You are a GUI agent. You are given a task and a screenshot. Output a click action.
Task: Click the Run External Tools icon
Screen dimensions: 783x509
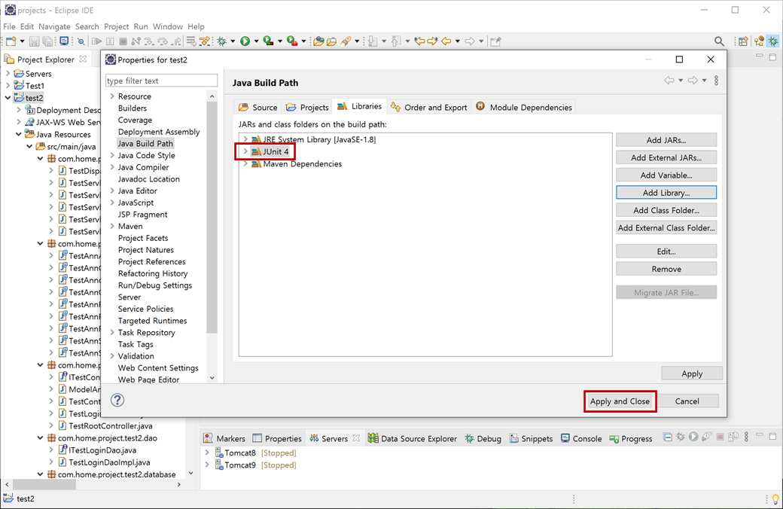(x=292, y=41)
